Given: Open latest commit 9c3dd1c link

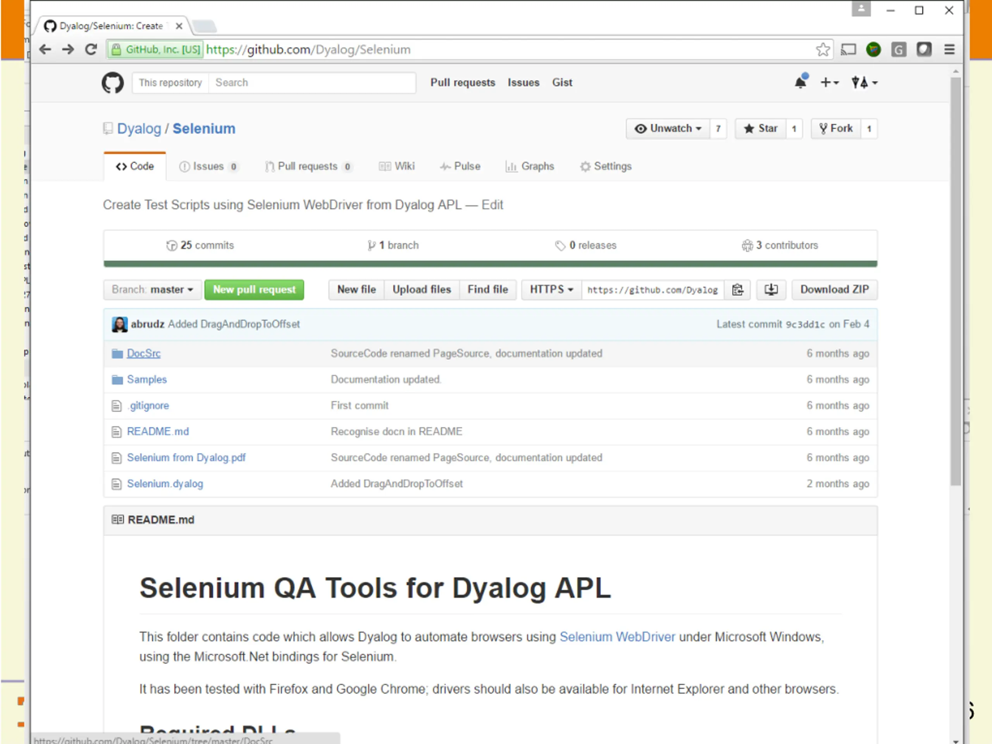Looking at the screenshot, I should coord(805,325).
